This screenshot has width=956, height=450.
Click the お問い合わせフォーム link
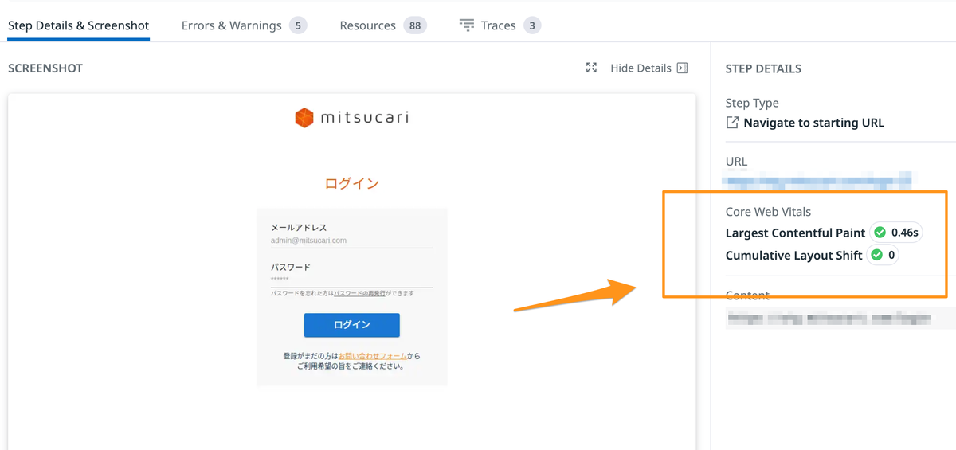coord(373,356)
